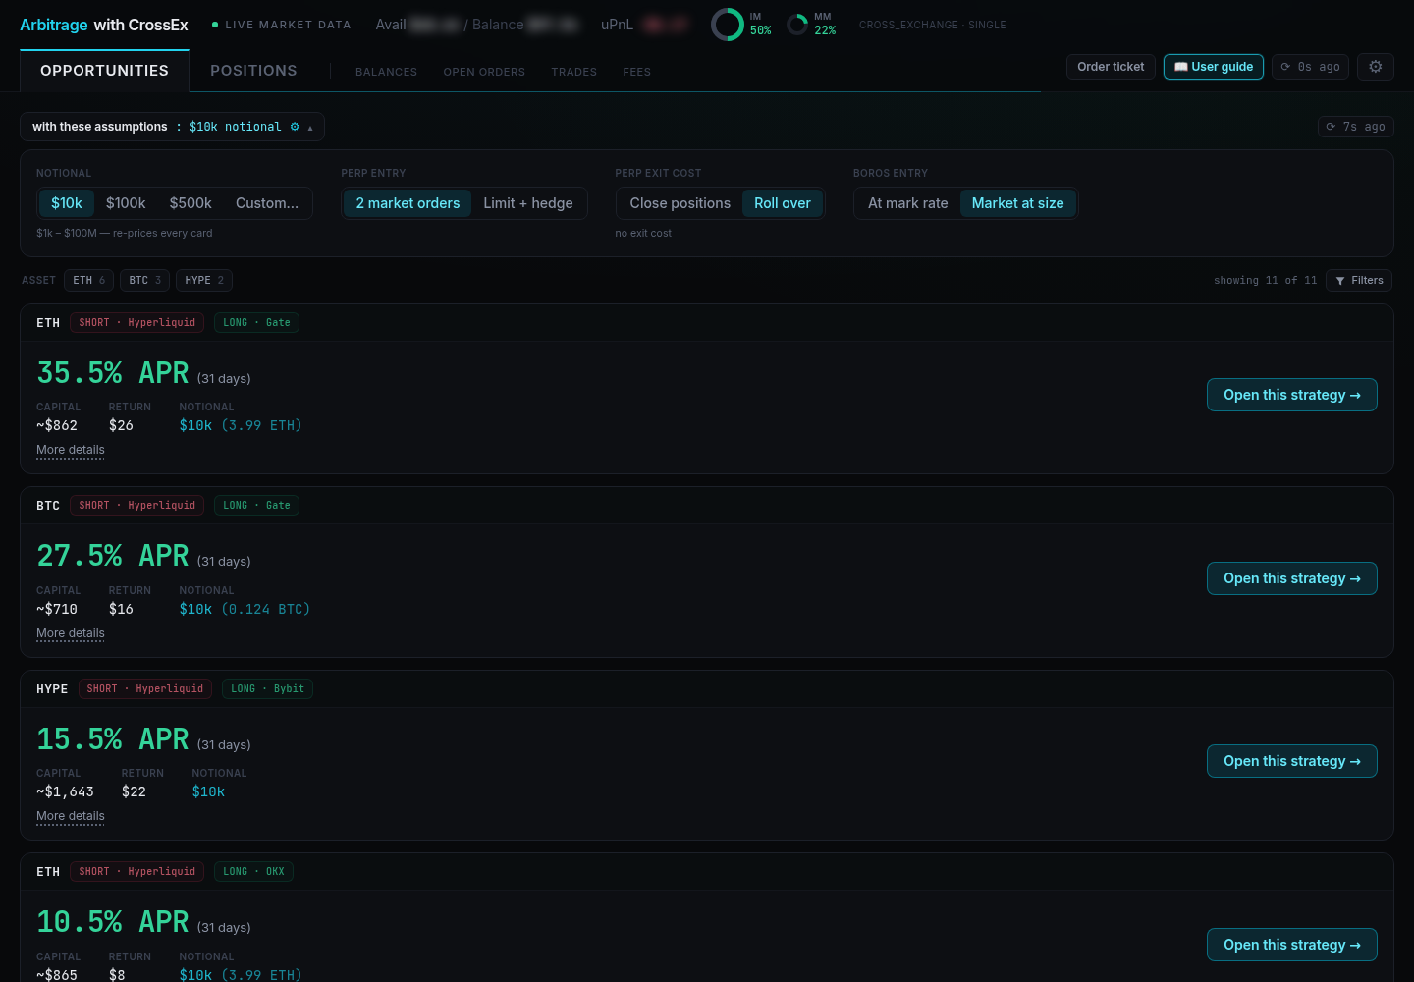This screenshot has width=1414, height=982.
Task: Set Boros entry to At mark rate
Action: [908, 203]
